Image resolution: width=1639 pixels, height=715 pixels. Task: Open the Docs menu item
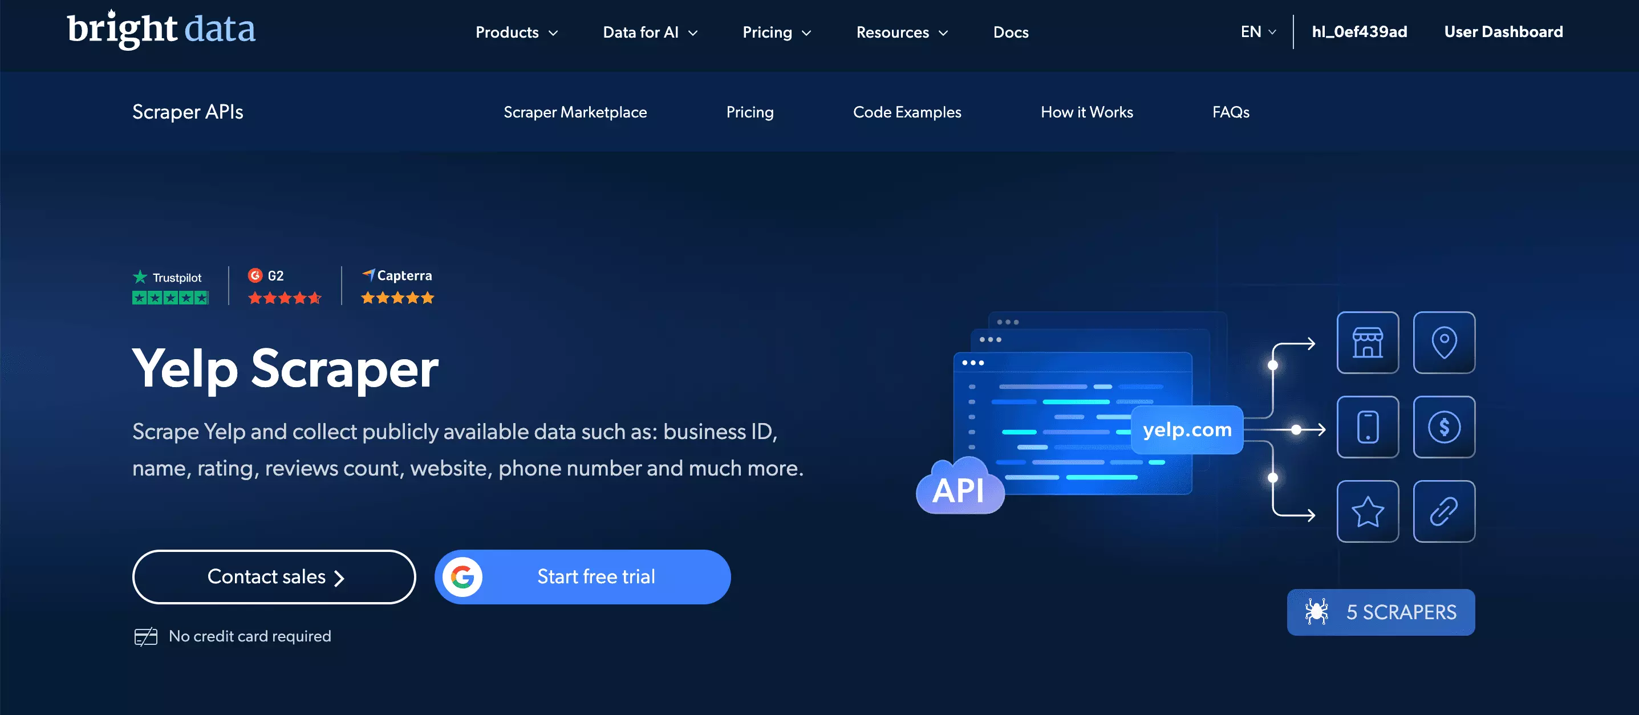click(1011, 32)
